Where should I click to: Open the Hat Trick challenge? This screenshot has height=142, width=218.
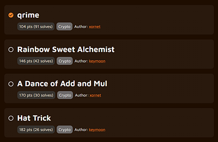coord(34,118)
